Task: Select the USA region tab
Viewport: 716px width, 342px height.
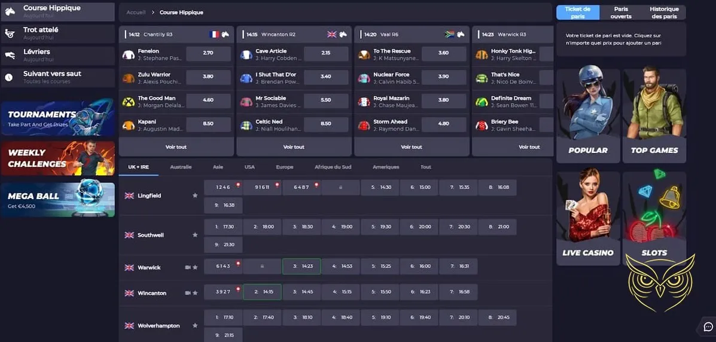Action: coord(249,167)
